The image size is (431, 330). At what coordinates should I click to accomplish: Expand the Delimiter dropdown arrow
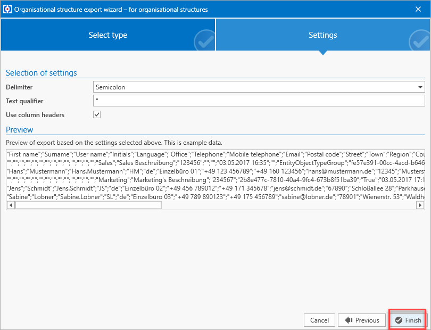tap(420, 87)
